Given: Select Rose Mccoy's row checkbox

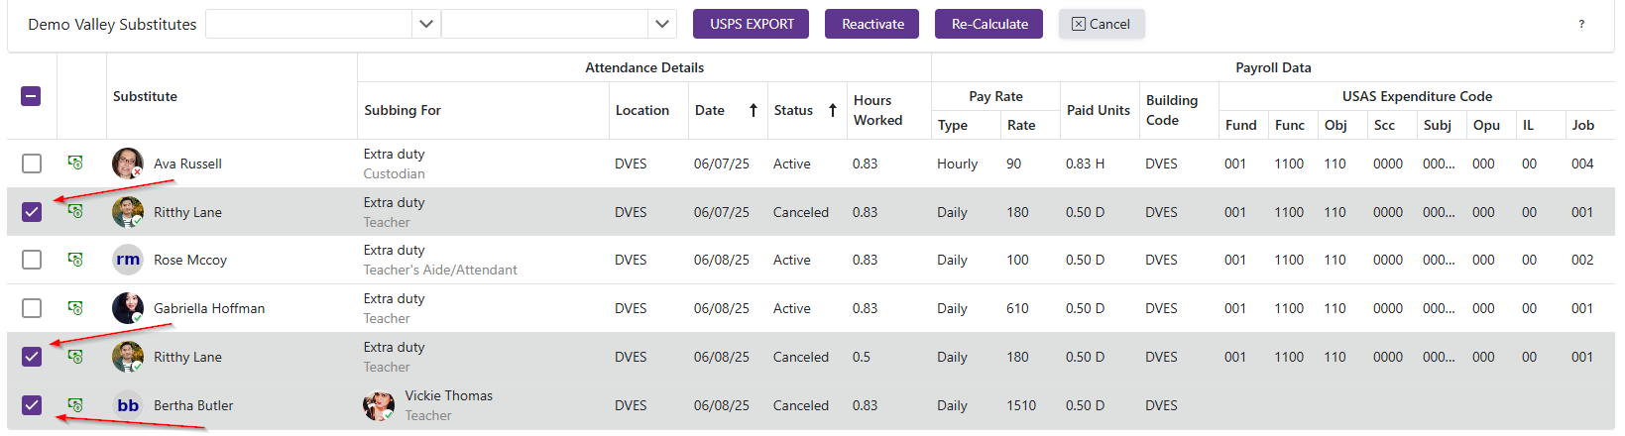Looking at the screenshot, I should click(x=32, y=260).
